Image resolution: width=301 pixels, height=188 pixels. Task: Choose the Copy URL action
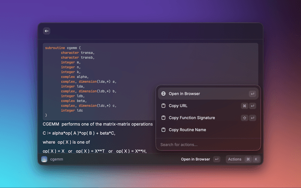coord(178,106)
